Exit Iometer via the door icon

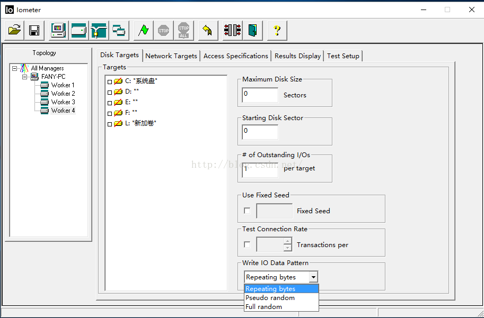click(x=252, y=31)
